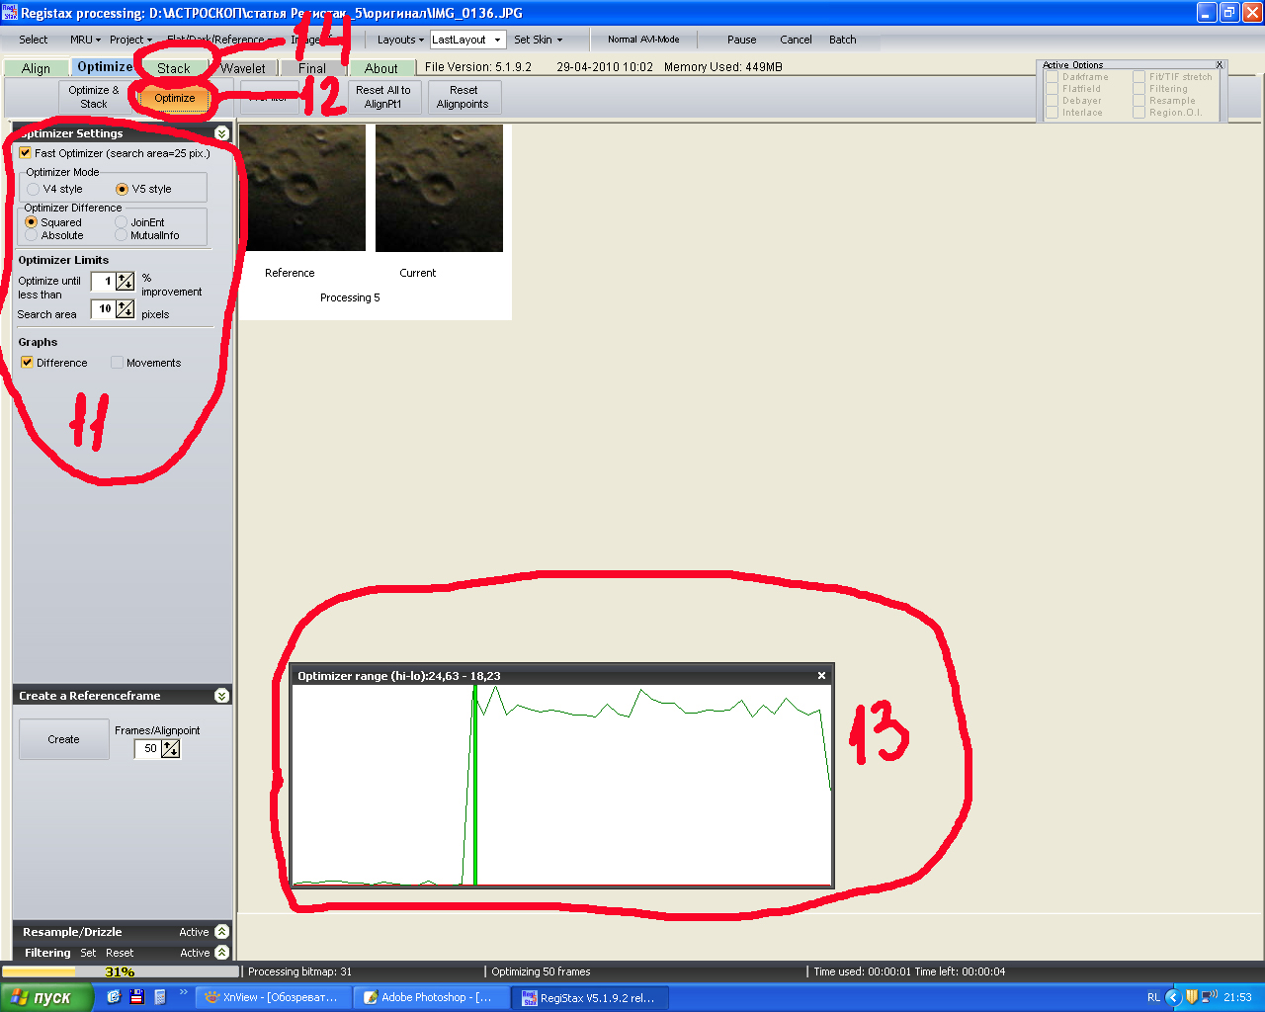
Task: Close the Optimizer range graph window
Action: tap(821, 676)
